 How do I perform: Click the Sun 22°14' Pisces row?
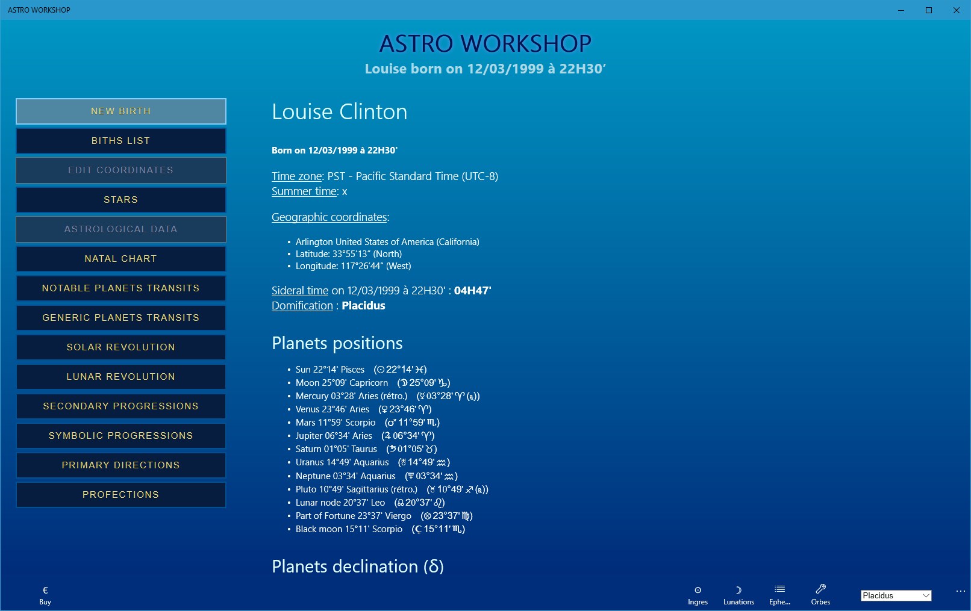[361, 370]
